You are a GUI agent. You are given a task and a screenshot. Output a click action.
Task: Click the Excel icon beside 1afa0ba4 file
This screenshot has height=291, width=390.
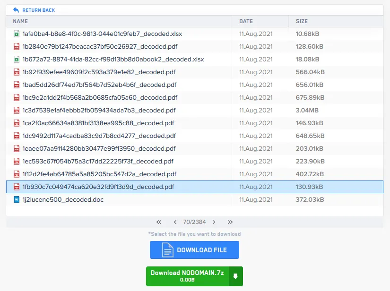coord(16,34)
